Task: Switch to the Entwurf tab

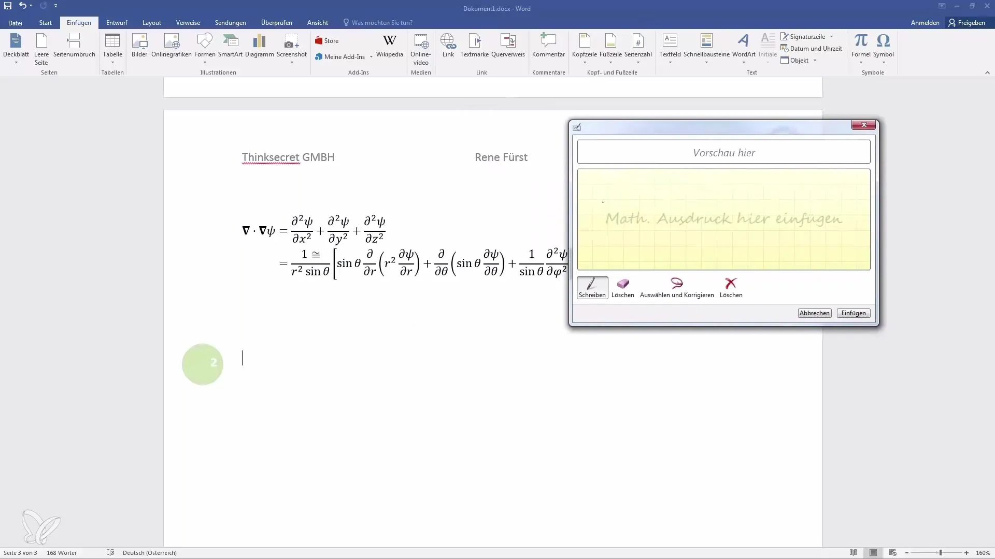Action: [117, 23]
